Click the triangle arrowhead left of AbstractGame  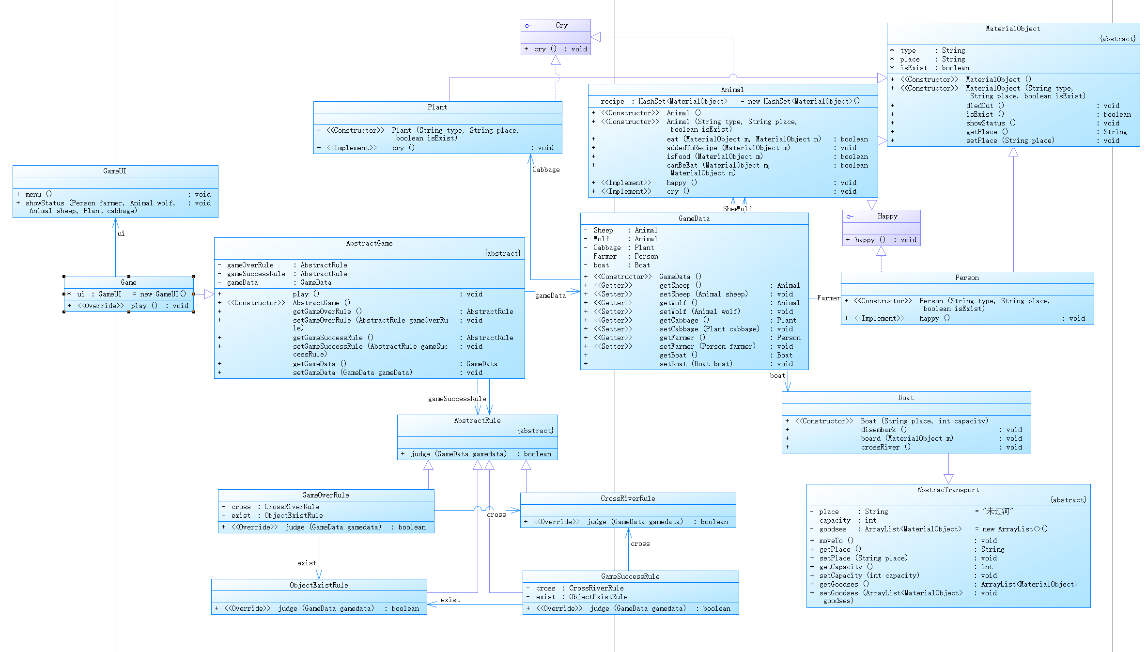209,294
